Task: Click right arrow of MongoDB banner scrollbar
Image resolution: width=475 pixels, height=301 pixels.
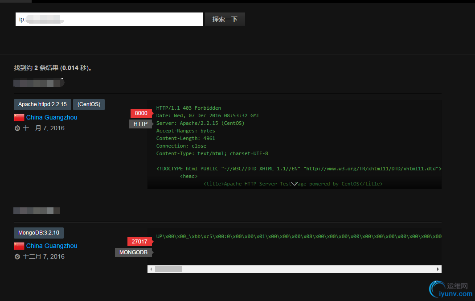Action: click(x=438, y=269)
